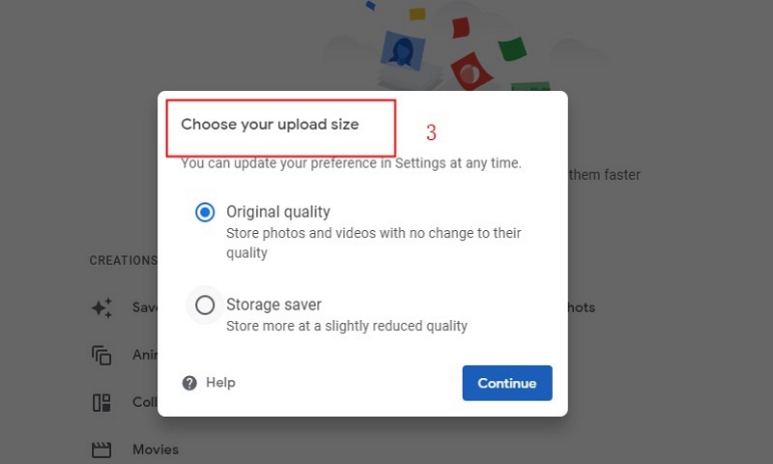The image size is (773, 464).
Task: Click the Store photos with no change description
Action: [x=374, y=243]
